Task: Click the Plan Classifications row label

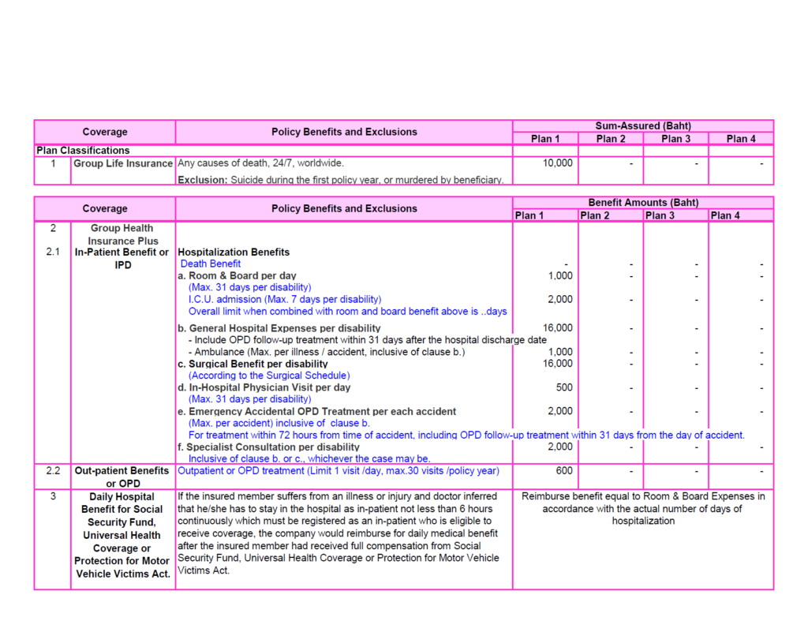Action: point(84,151)
